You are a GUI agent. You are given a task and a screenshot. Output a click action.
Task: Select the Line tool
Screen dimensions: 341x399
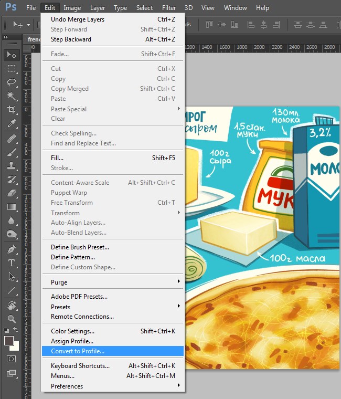point(12,290)
